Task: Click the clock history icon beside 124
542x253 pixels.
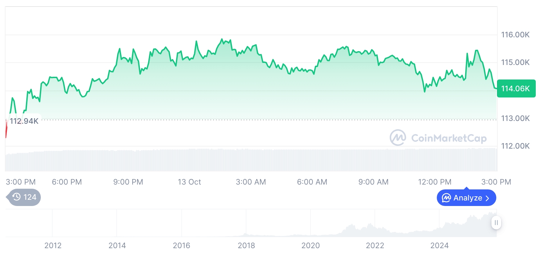Action: 16,197
